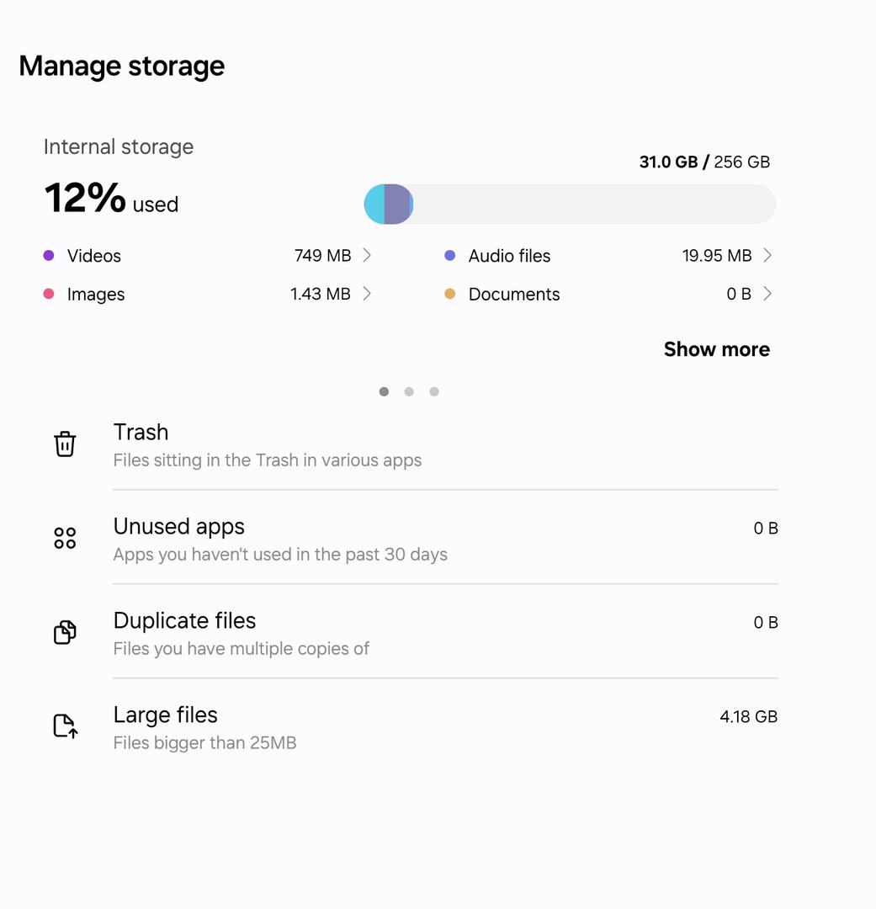Image resolution: width=876 pixels, height=909 pixels.
Task: Expand Videos using its chevron arrow
Action: point(367,255)
